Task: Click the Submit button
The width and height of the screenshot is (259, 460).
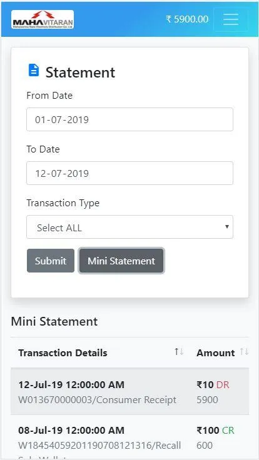Action: point(51,261)
